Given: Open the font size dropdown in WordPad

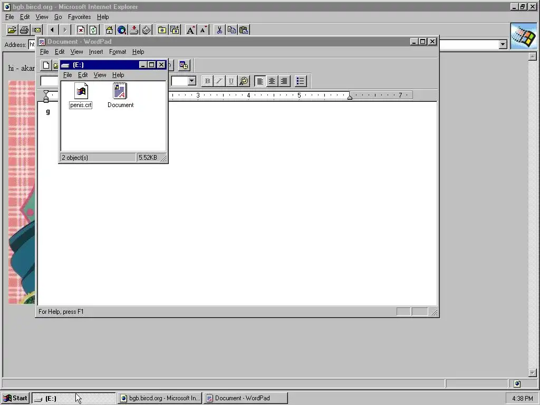Looking at the screenshot, I should [192, 81].
